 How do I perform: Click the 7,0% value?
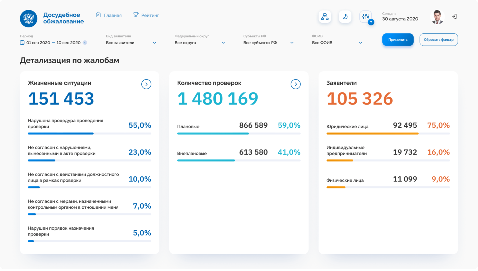(142, 206)
